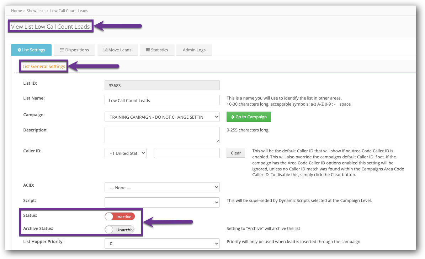This screenshot has height=259, width=425.
Task: Click the Clear button beside Caller ID
Action: (235, 153)
